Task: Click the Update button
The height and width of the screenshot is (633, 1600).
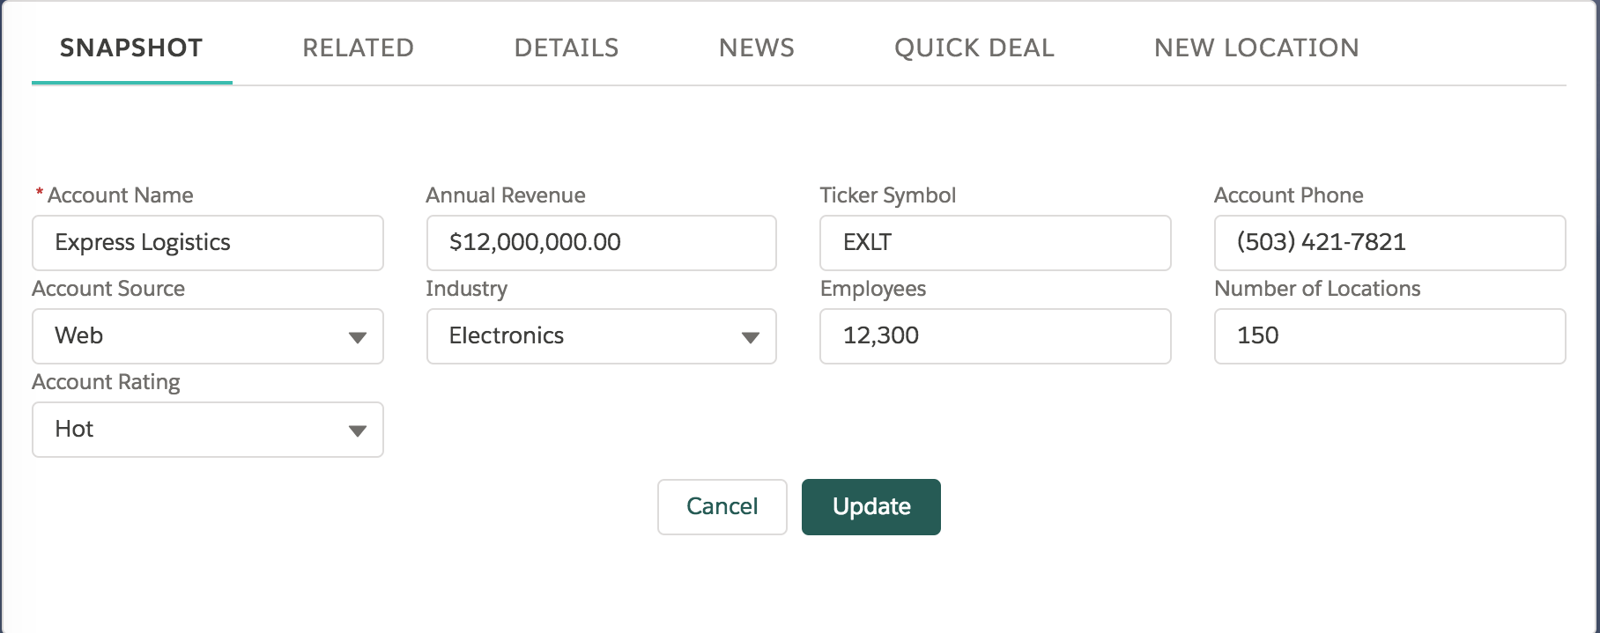Action: [x=870, y=507]
